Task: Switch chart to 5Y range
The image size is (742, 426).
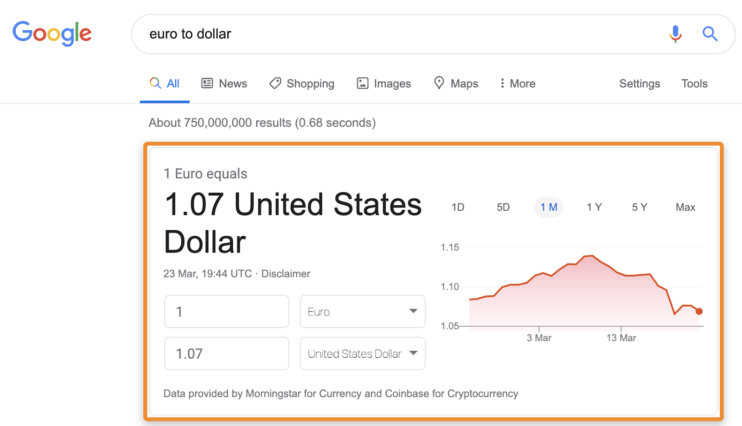Action: click(x=639, y=207)
